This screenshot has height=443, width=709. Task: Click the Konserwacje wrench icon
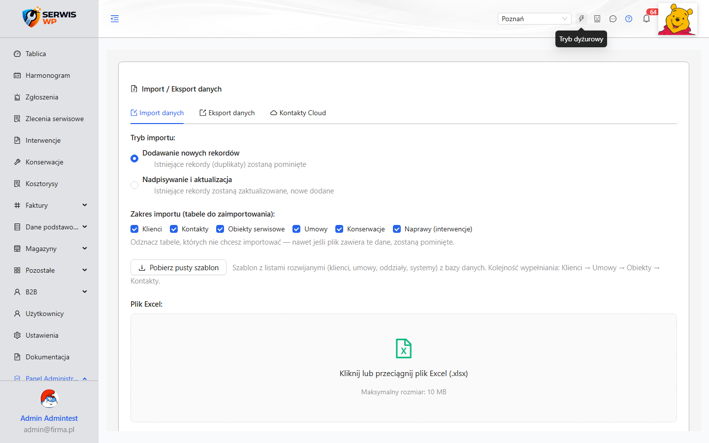tap(17, 162)
